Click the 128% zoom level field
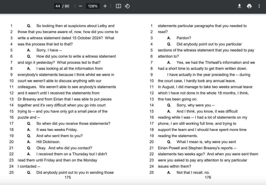 tap(93, 6)
